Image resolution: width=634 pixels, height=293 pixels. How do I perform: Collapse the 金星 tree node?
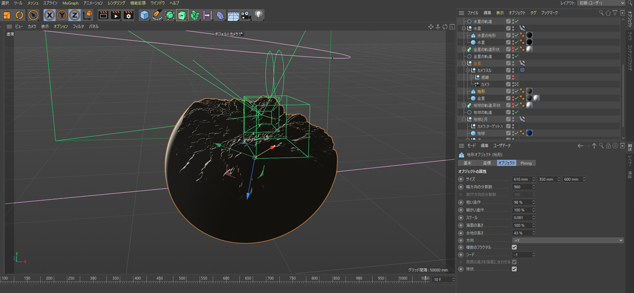(x=464, y=63)
